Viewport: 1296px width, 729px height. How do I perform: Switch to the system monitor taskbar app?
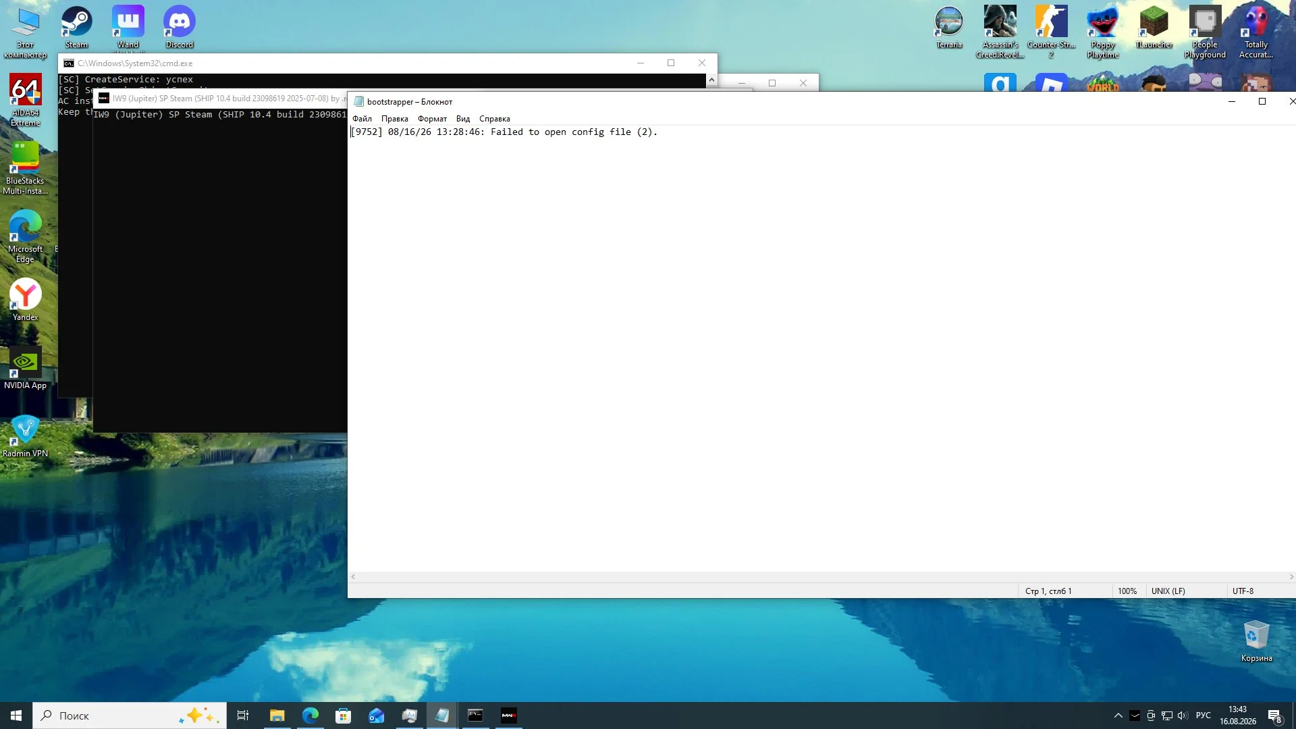click(409, 715)
